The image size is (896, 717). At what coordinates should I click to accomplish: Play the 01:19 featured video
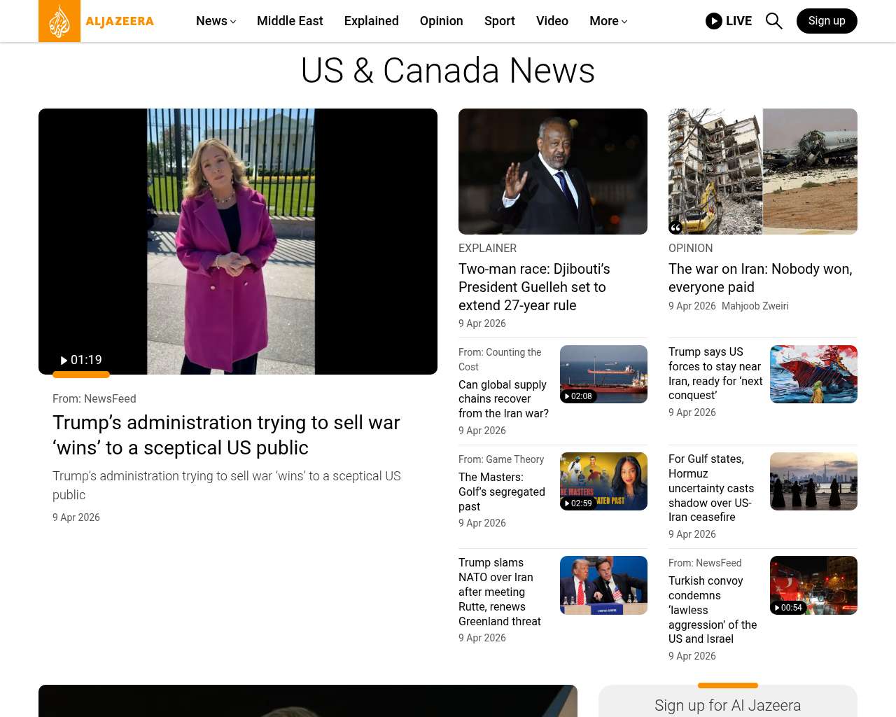(81, 360)
